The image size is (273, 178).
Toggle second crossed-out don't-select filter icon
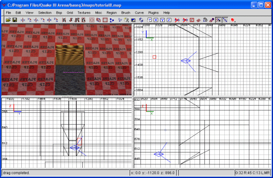point(185,20)
